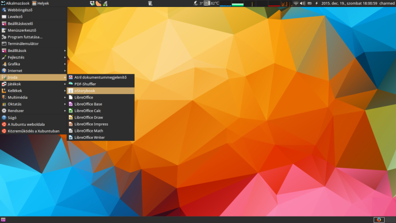Open Terminálemulátor
Screen dimensions: 396x223
coord(34,44)
